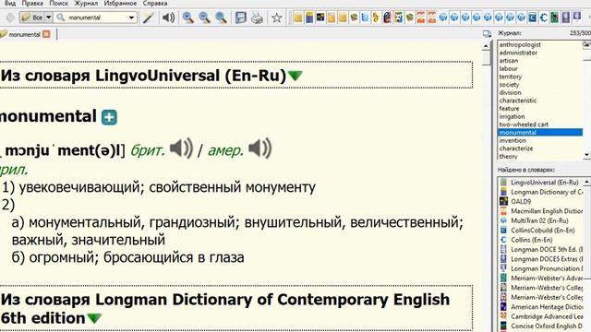Click the found dictionaries list scroll up arrow
Screen dimensions: 591x332
click(586, 183)
